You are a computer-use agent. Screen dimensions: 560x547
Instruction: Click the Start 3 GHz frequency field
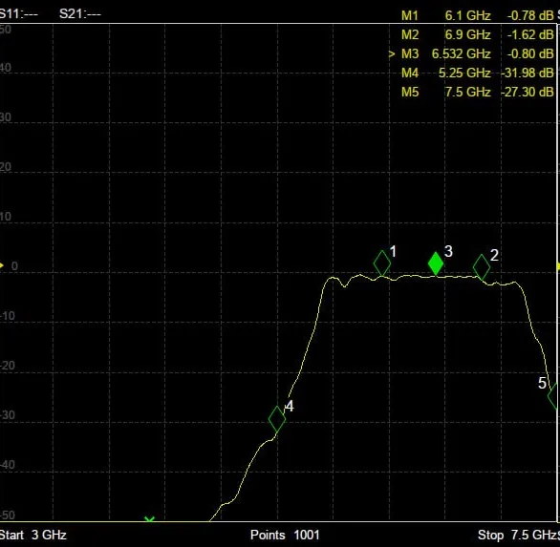click(x=32, y=535)
